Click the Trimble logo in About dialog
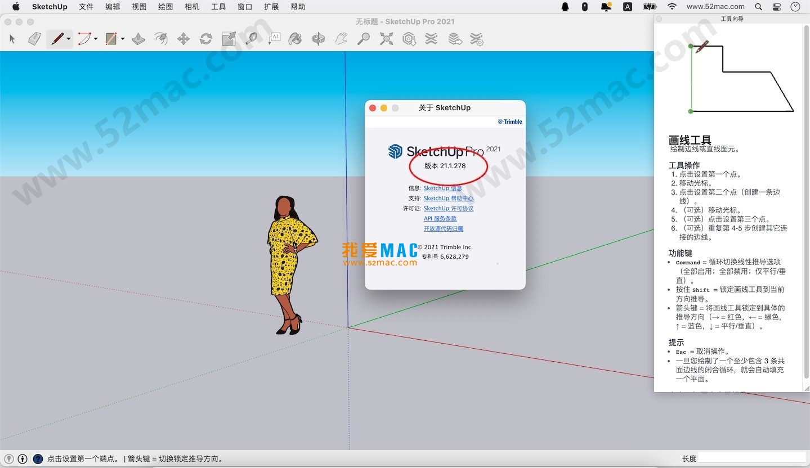Screen dimensions: 810x468 pos(511,121)
